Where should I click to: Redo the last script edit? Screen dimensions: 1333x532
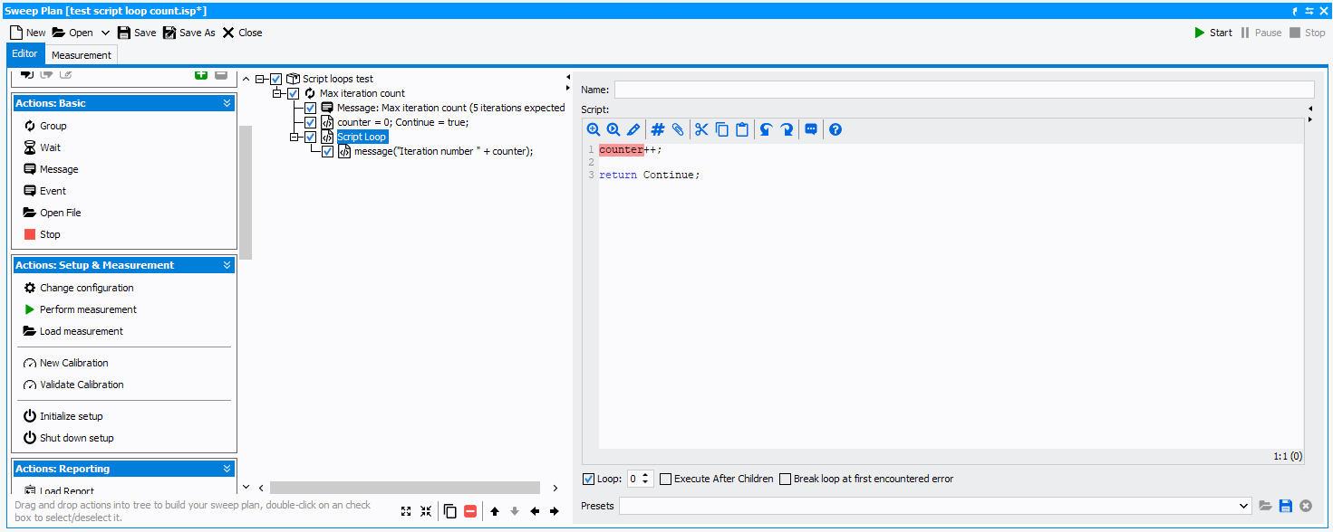(787, 129)
